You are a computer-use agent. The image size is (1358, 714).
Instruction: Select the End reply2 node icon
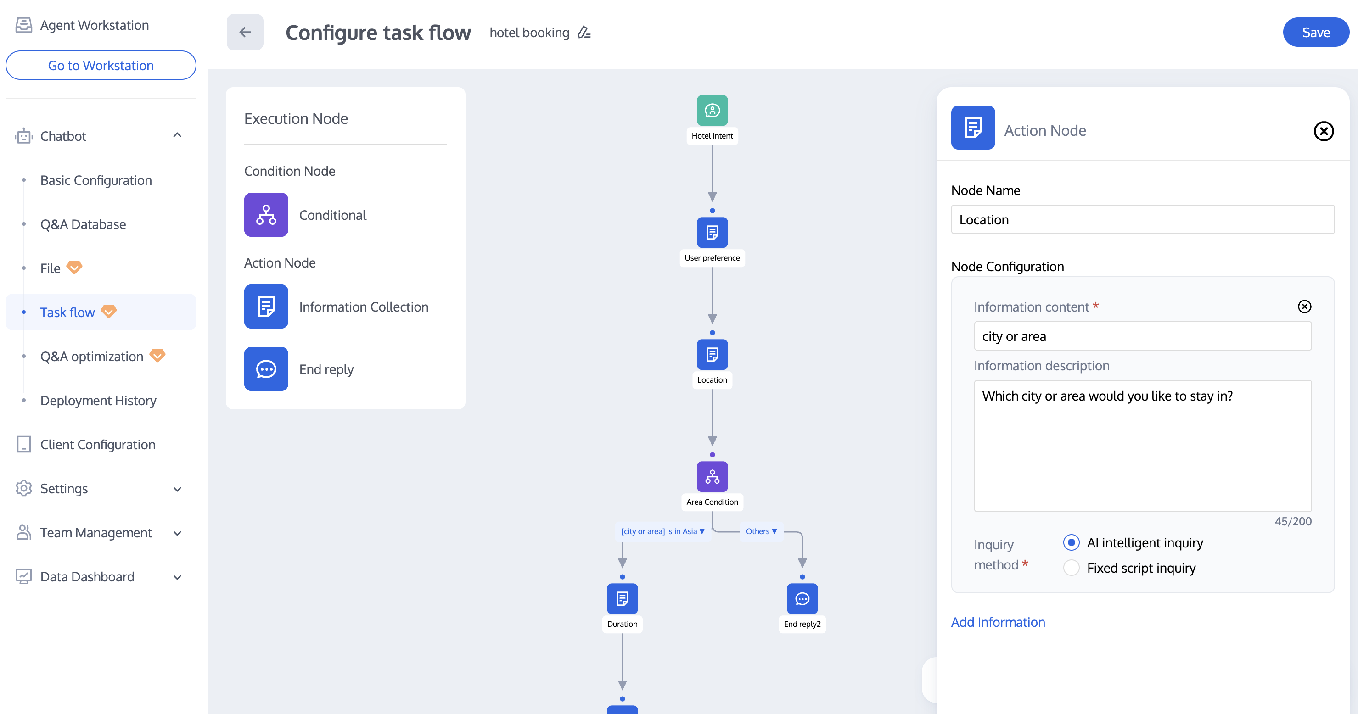pyautogui.click(x=802, y=599)
